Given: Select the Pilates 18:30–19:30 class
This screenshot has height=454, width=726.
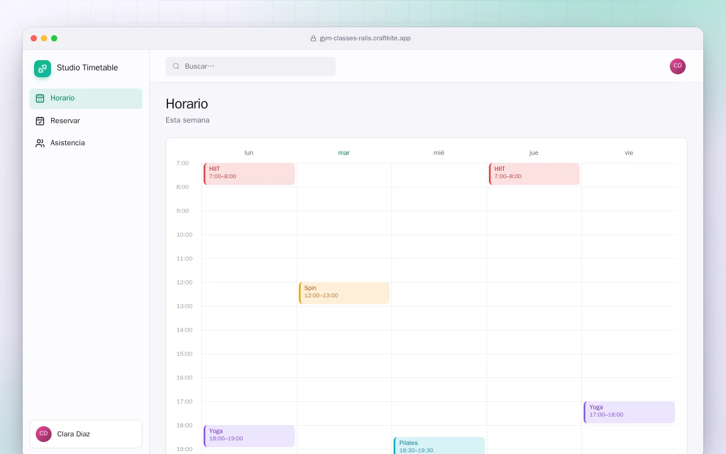Looking at the screenshot, I should click(439, 446).
